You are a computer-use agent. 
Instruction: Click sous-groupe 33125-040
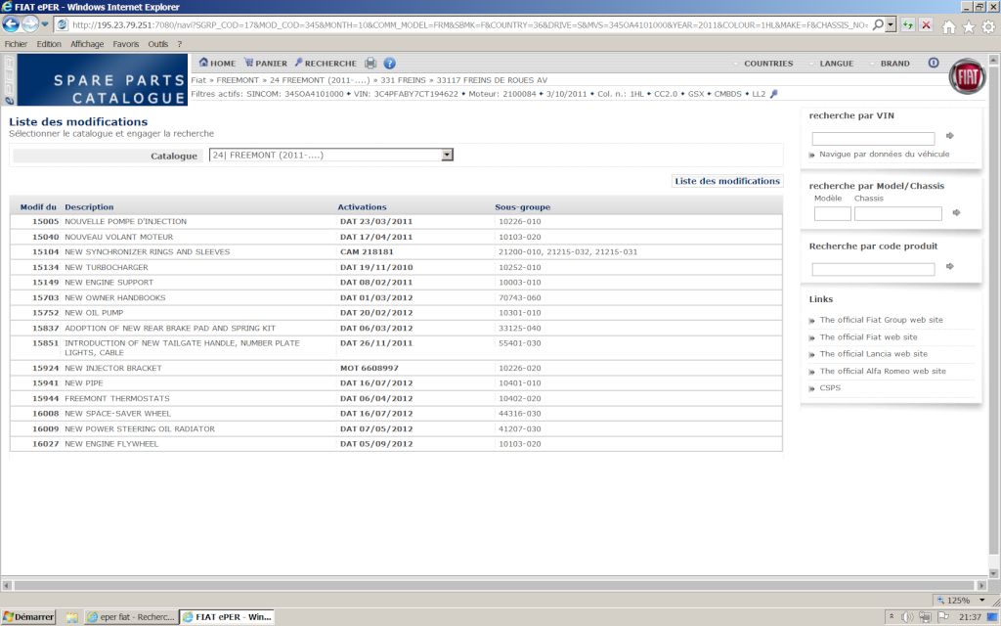(x=520, y=329)
